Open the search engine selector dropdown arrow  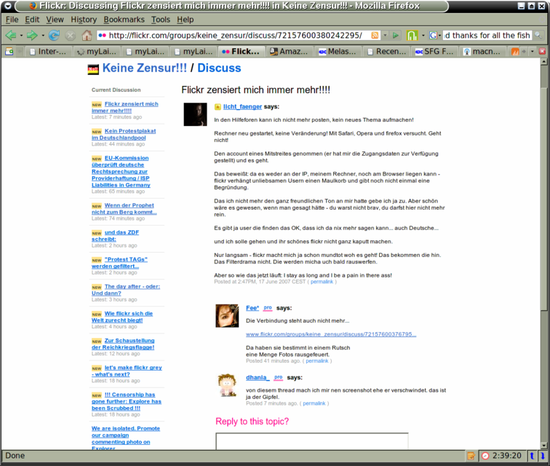440,36
